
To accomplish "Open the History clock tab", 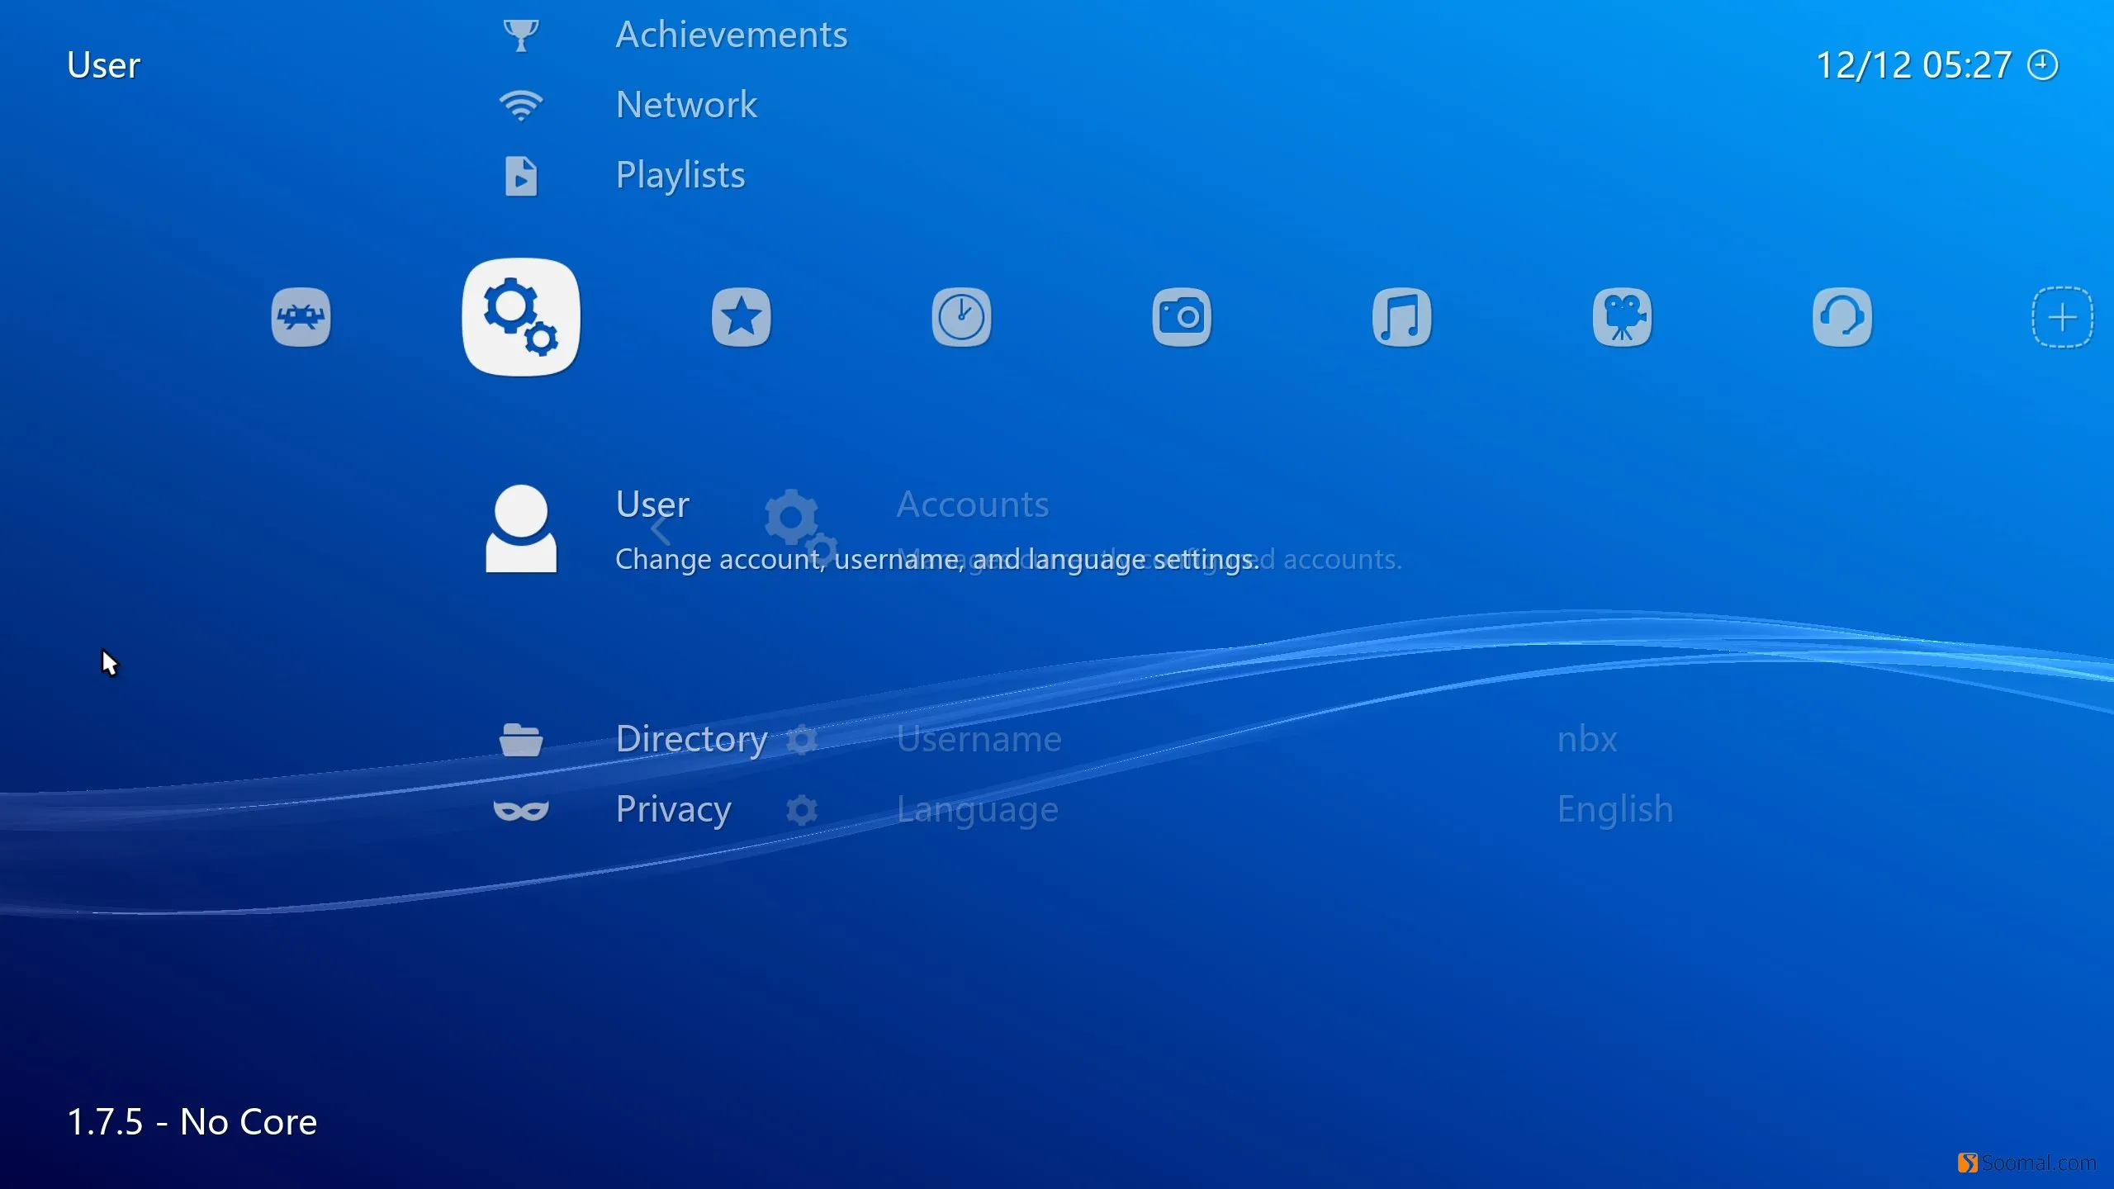I will pyautogui.click(x=961, y=317).
